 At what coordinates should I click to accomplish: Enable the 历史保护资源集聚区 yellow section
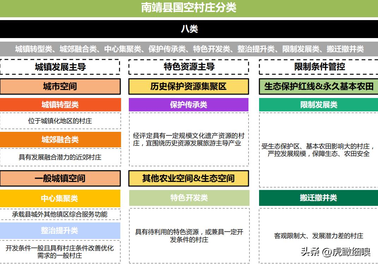(189, 86)
